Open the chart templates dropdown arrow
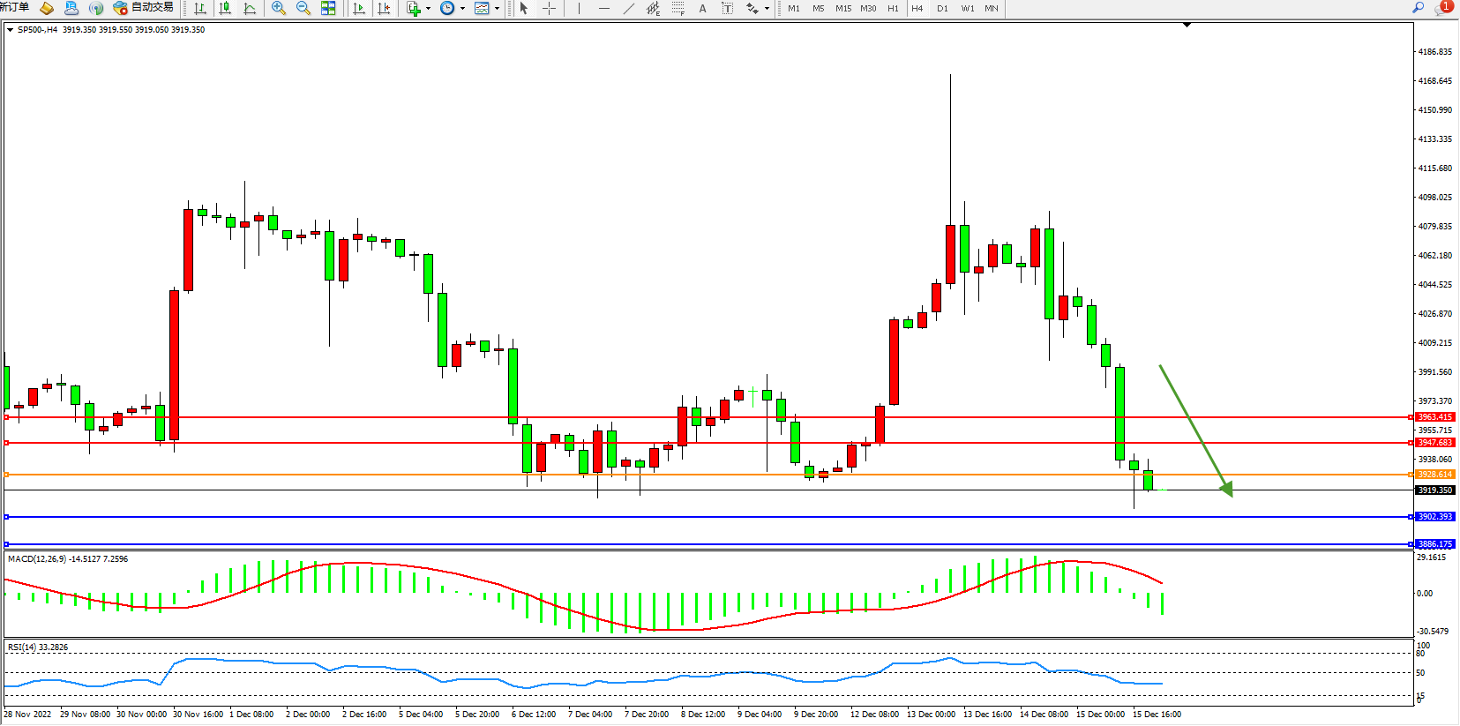This screenshot has width=1460, height=726. [497, 8]
